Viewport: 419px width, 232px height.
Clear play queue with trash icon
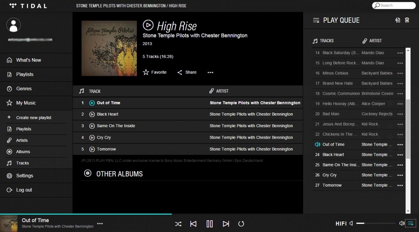tap(407, 20)
